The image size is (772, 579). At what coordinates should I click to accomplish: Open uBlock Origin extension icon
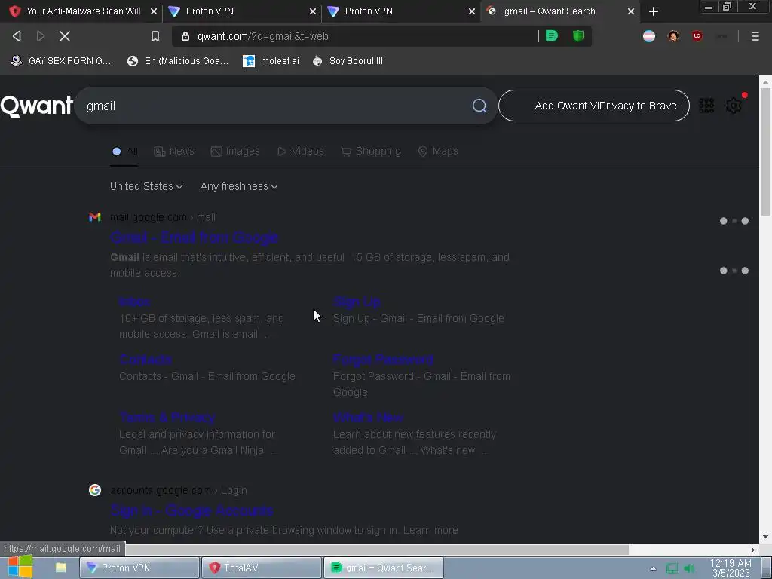point(697,36)
